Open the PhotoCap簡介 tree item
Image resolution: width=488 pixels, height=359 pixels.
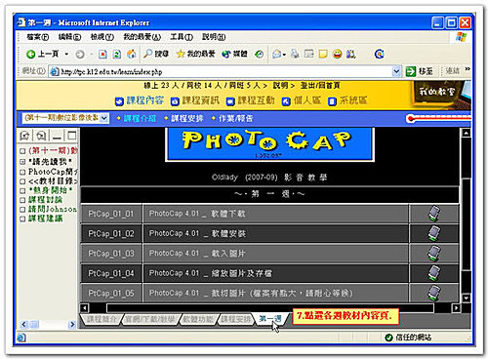[x=53, y=172]
